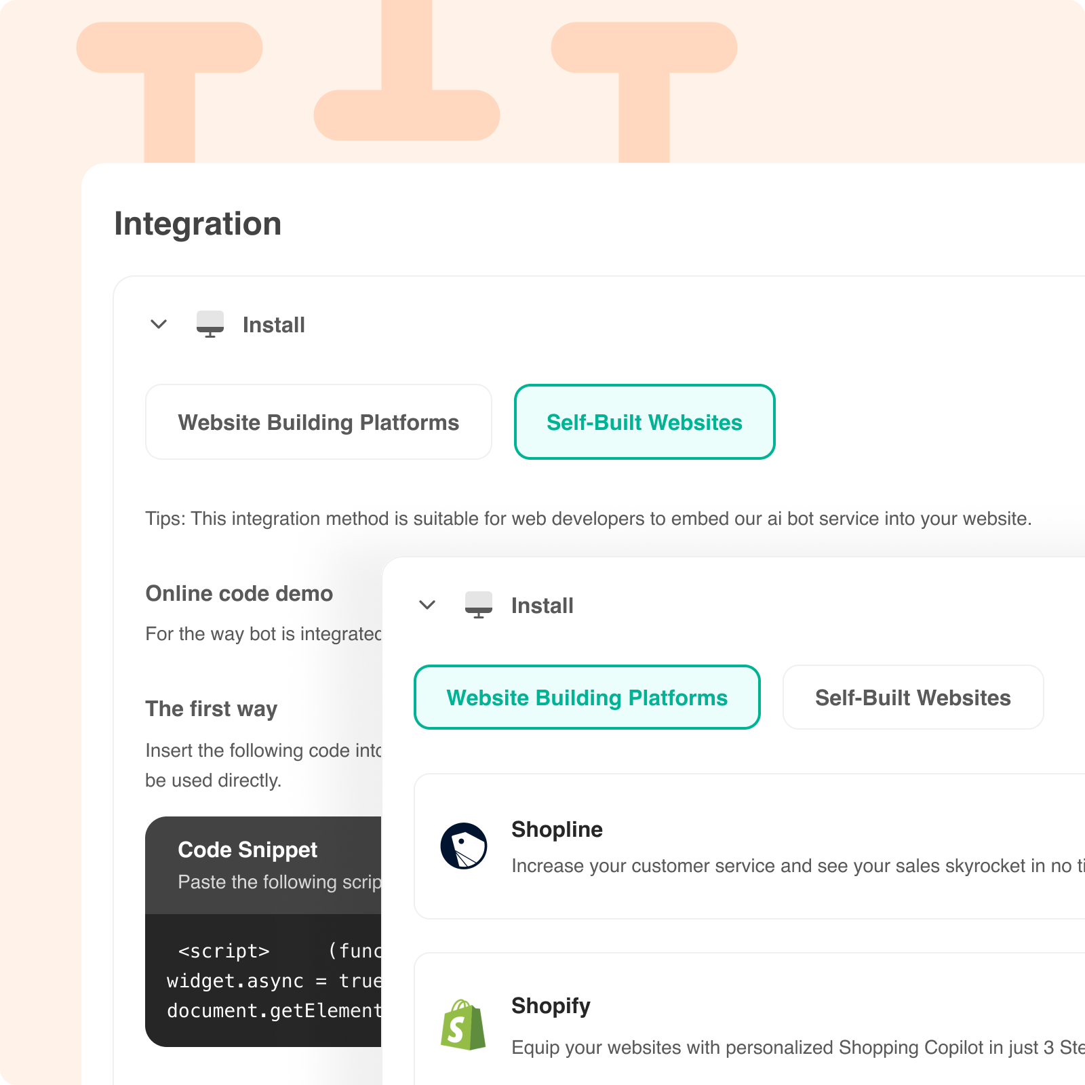Enable Website Building Platforms in the top panel
The height and width of the screenshot is (1085, 1085).
[x=318, y=421]
